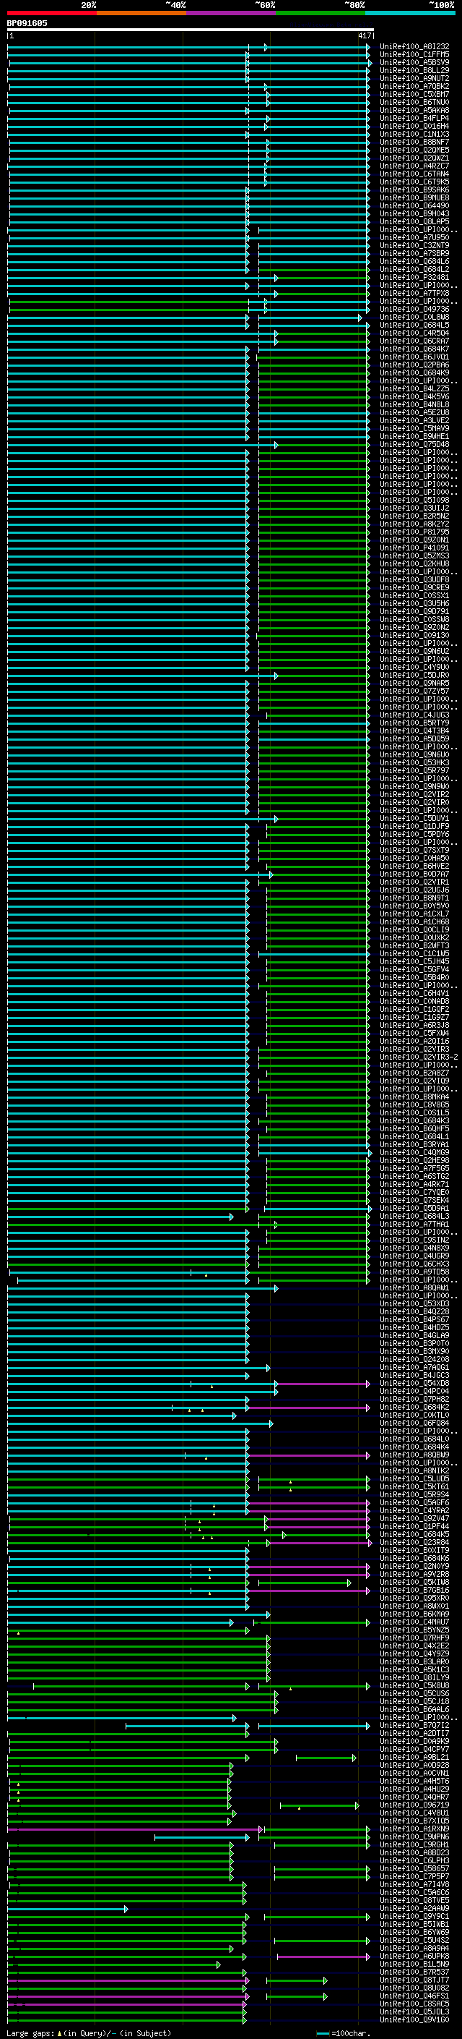Viewport: 462px width, 2039px height.
Task: Select the BP091605 query label
Action: click(x=27, y=23)
